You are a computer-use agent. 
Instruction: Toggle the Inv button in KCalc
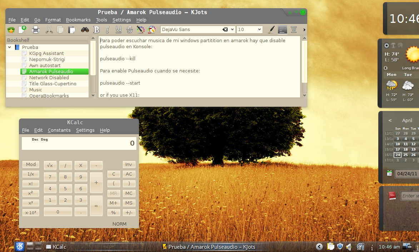coord(129,165)
